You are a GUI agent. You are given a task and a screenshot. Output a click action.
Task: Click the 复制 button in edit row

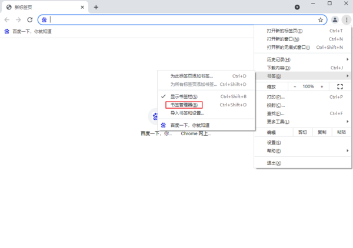tap(321, 132)
